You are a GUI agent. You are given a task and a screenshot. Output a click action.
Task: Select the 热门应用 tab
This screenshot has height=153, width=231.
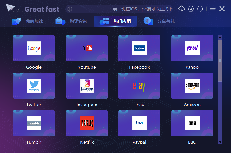[115, 21]
